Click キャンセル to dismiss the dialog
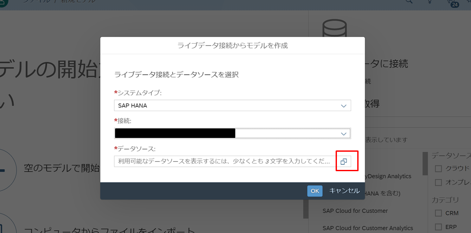This screenshot has width=471, height=233. click(344, 191)
